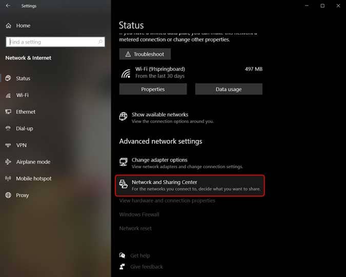The width and height of the screenshot is (346, 277).
Task: Click the Proxy globe icon
Action: pyautogui.click(x=8, y=195)
